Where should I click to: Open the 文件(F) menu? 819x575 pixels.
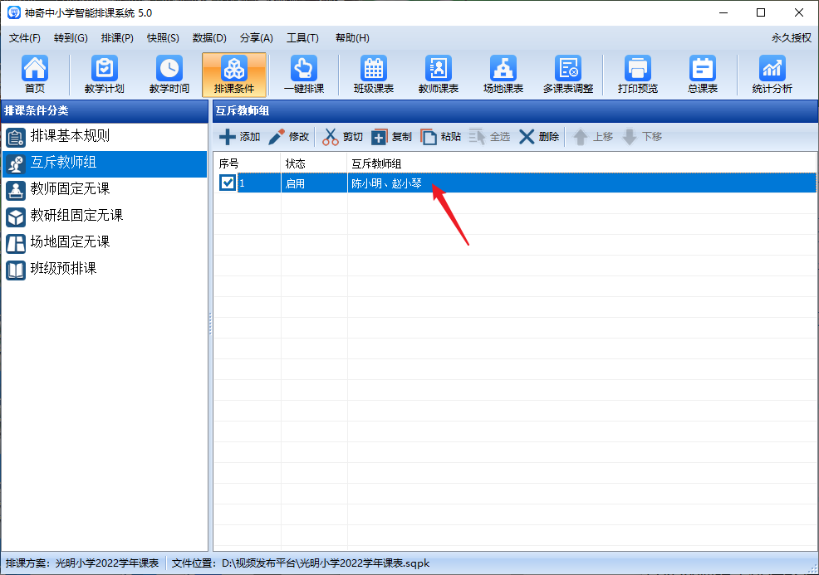click(x=25, y=38)
